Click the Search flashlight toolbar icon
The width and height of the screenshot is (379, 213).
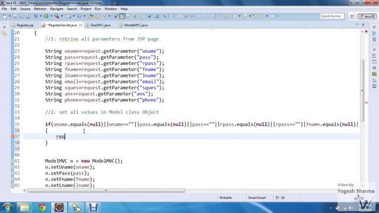[104, 16]
